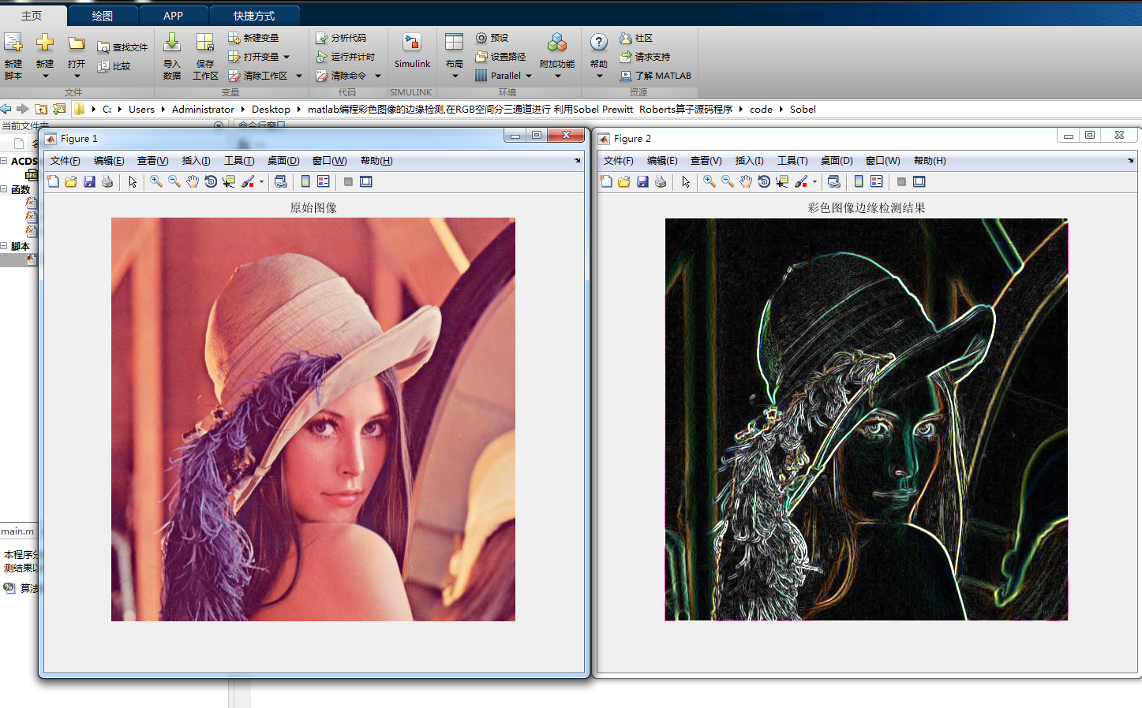Viewport: 1142px width, 708px height.
Task: Open Brush color dropdown arrow in Figure 2
Action: [x=814, y=182]
